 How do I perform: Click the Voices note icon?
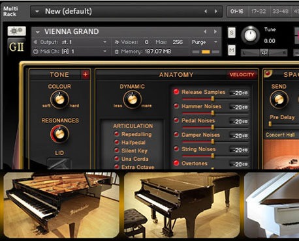[117, 42]
